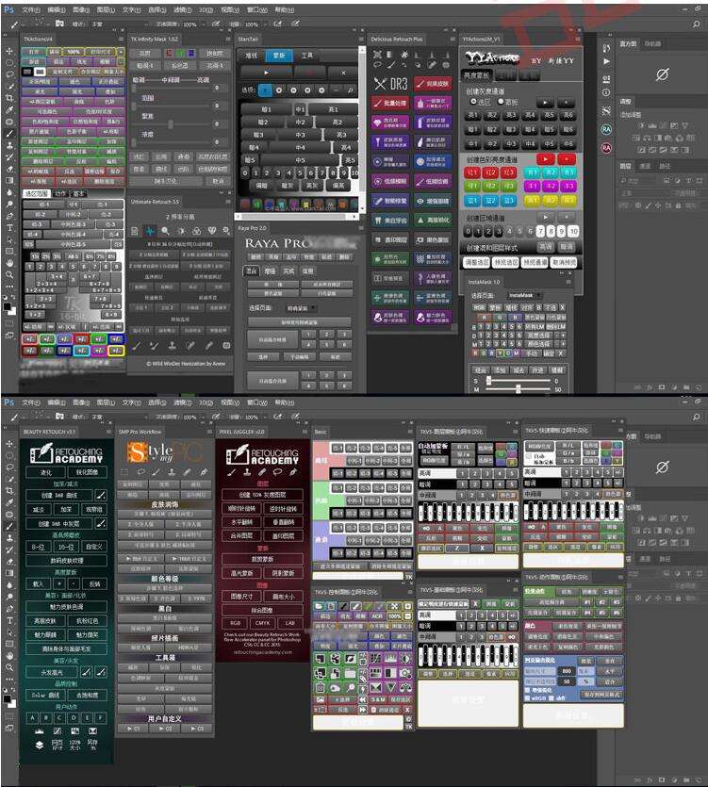708x787 pixels.
Task: Click InstaMask M slider handle
Action: coord(518,389)
